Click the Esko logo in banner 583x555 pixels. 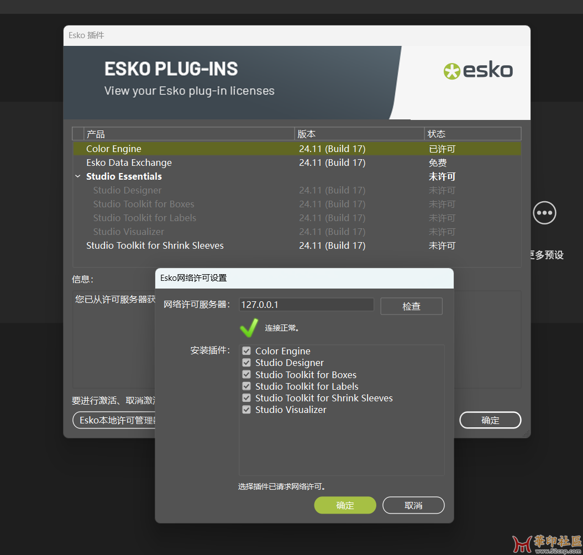pos(478,70)
